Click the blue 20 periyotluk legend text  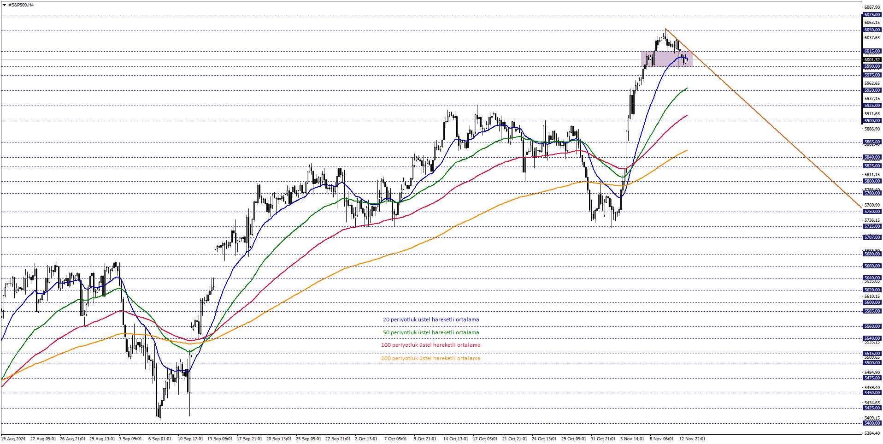click(431, 320)
